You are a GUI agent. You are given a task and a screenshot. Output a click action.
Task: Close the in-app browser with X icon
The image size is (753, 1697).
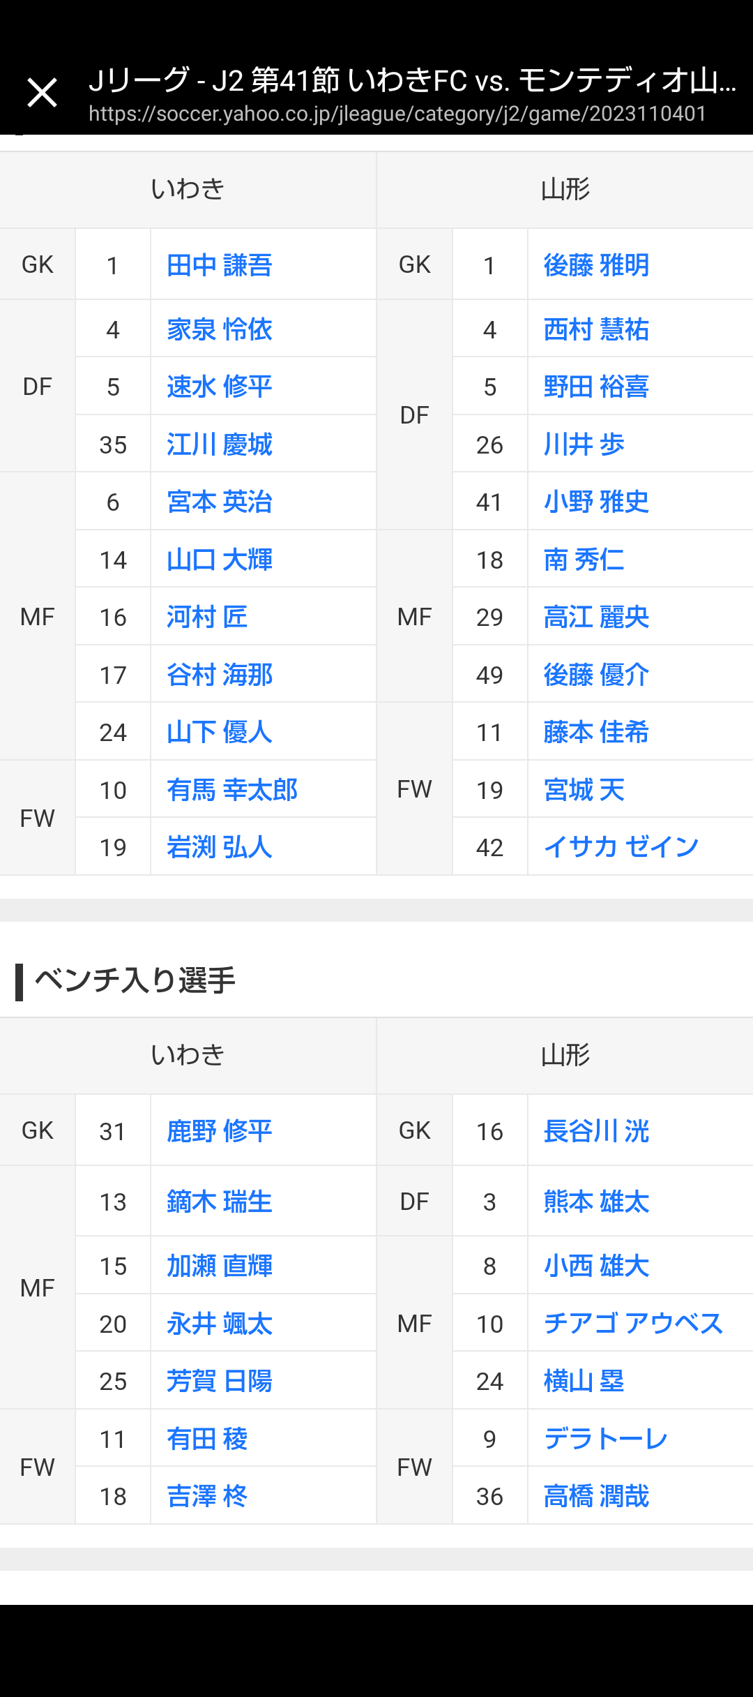42,93
